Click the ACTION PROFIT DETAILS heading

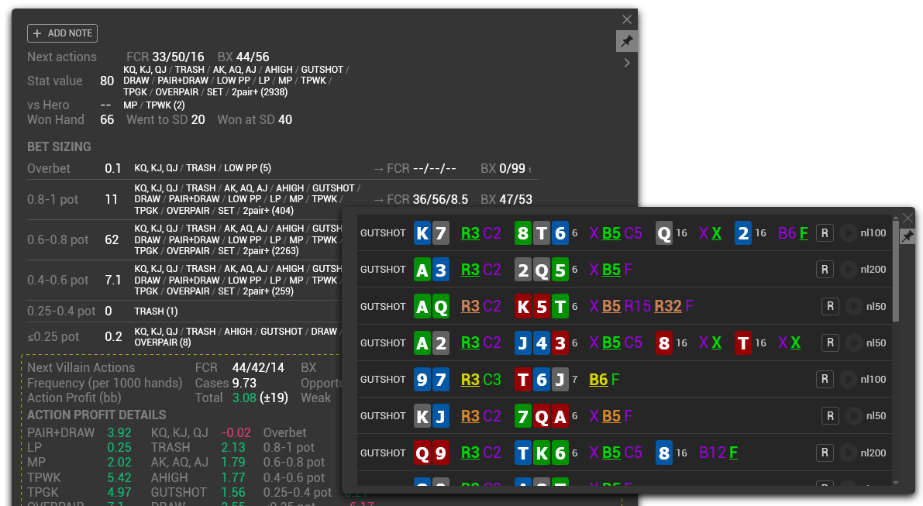pos(97,415)
